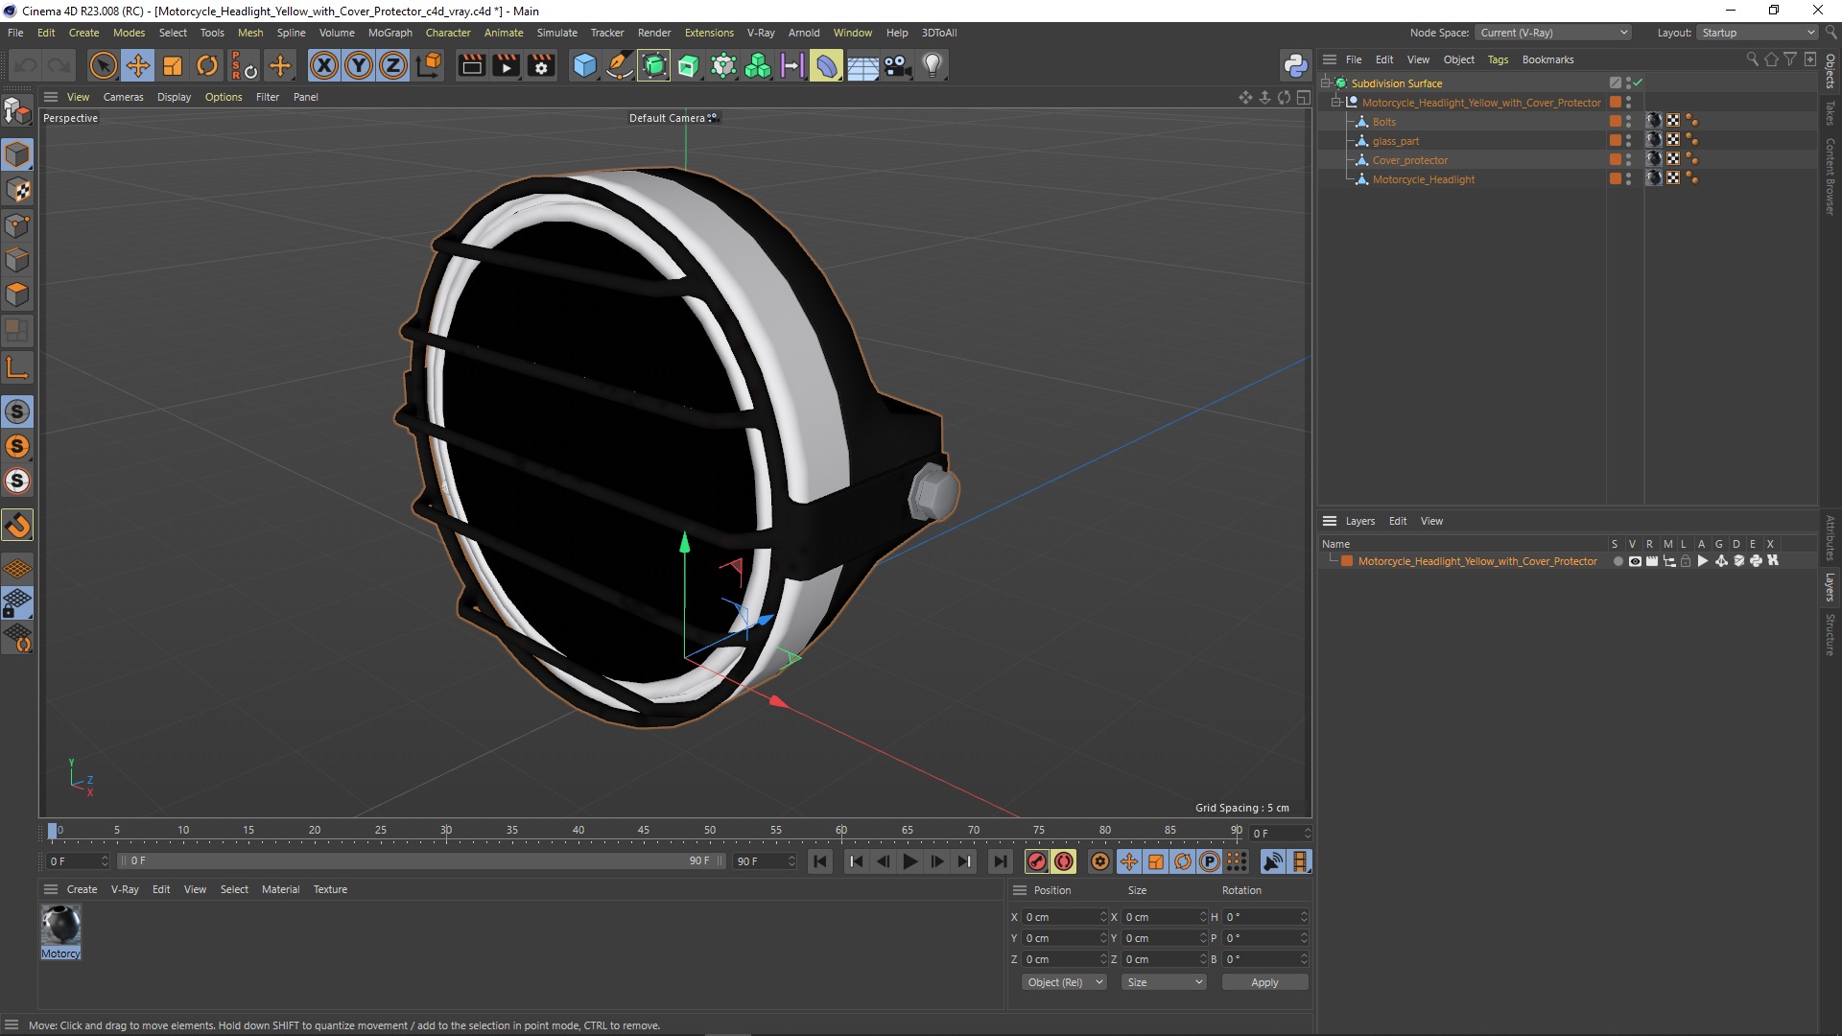Enable the Axis tool in left toolbar

point(17,367)
